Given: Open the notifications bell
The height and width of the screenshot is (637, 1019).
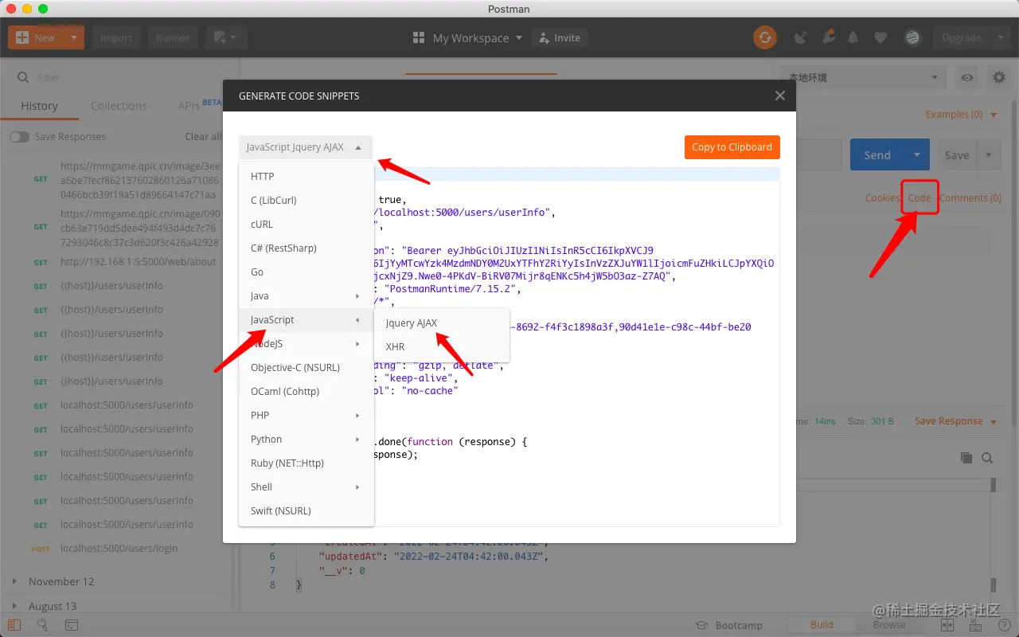Looking at the screenshot, I should point(853,37).
